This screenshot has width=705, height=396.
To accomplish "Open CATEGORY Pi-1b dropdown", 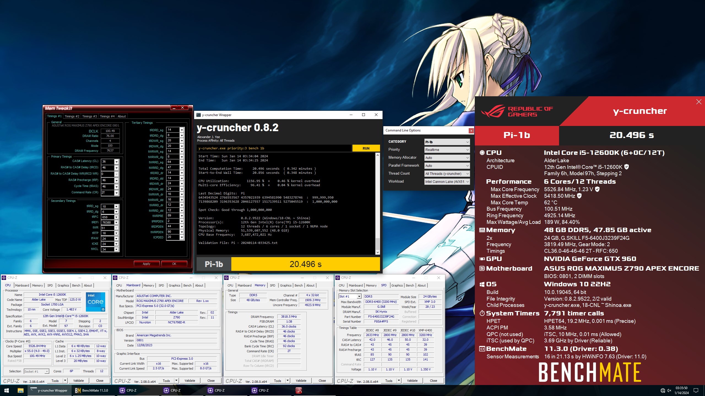I will (447, 142).
